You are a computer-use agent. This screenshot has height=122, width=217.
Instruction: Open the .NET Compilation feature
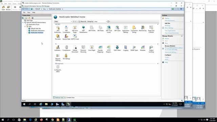[x=66, y=29]
